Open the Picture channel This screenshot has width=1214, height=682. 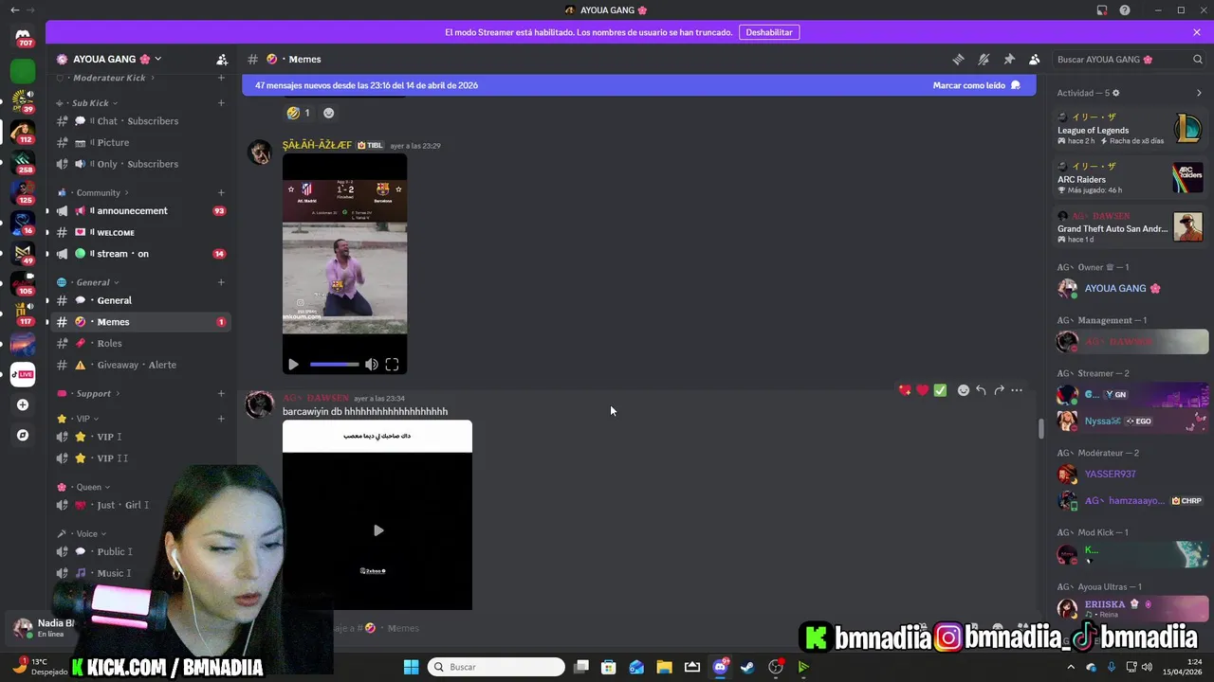(140, 142)
